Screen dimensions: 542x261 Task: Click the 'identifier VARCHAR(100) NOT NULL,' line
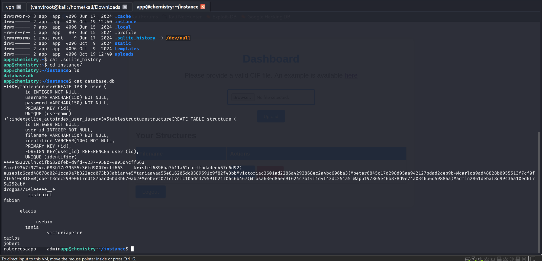point(70,141)
